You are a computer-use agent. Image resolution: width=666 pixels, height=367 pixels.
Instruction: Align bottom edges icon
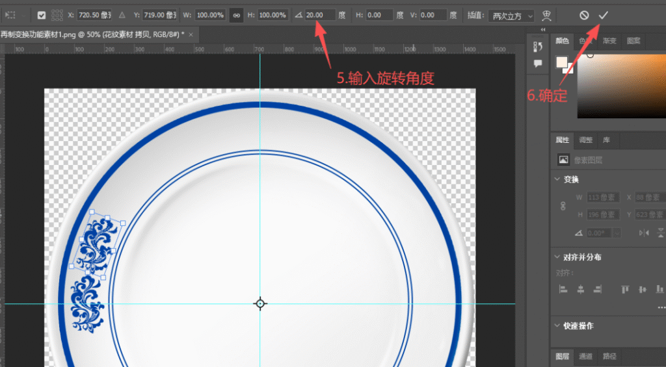coord(659,290)
